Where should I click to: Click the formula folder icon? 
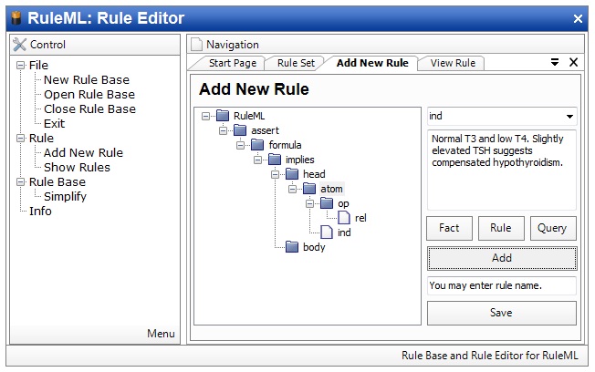coord(258,145)
